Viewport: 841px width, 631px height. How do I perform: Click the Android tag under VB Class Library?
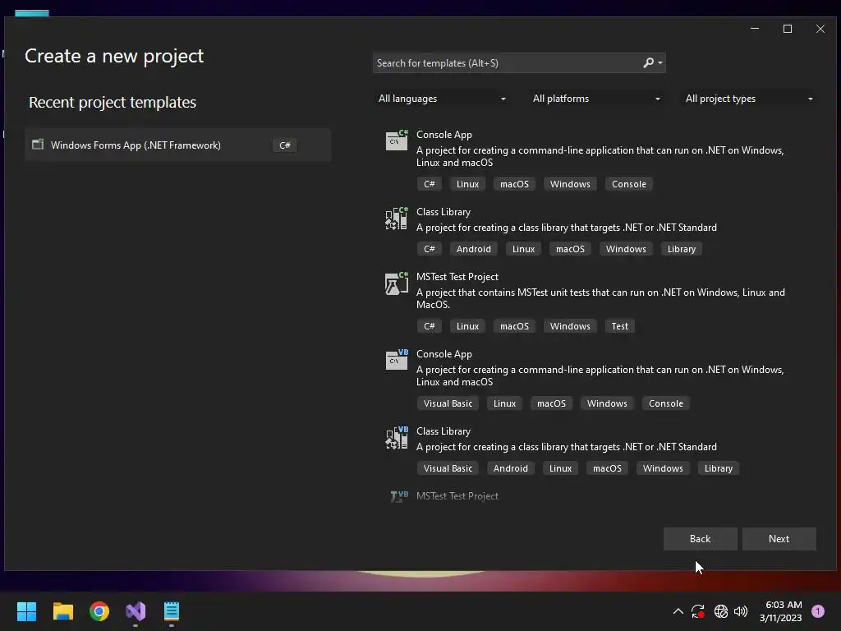511,468
